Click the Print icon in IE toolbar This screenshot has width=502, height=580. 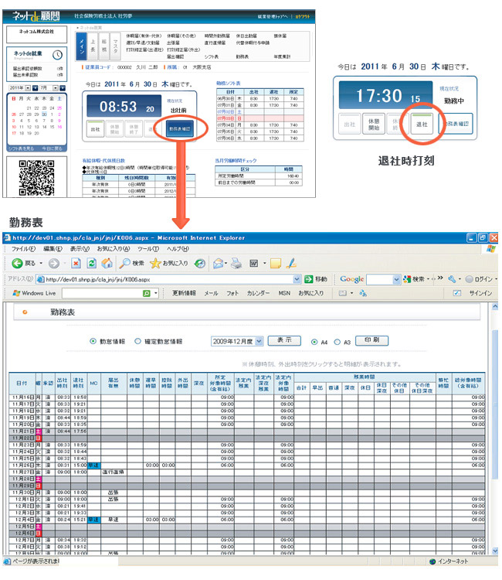tap(236, 264)
